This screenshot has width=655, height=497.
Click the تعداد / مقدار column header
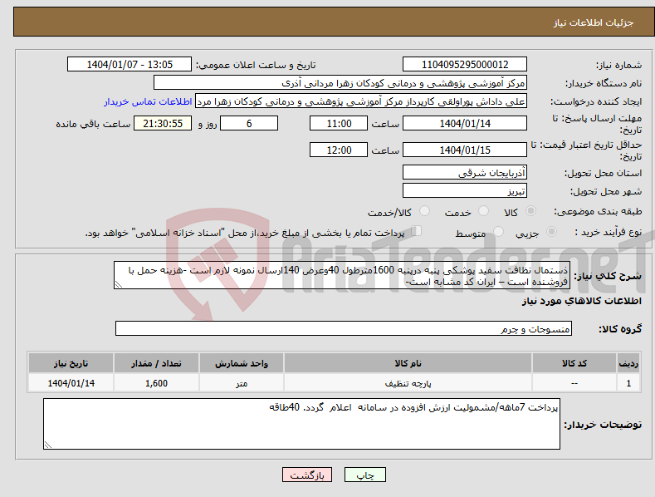click(x=156, y=363)
